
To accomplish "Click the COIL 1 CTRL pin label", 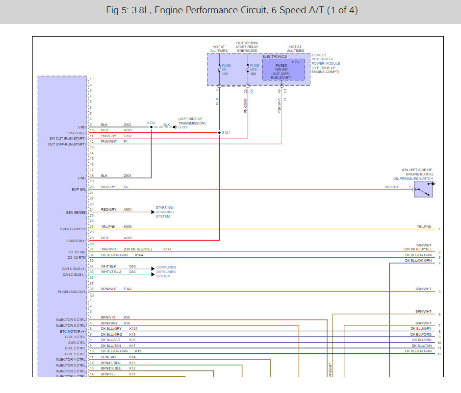I will [75, 354].
